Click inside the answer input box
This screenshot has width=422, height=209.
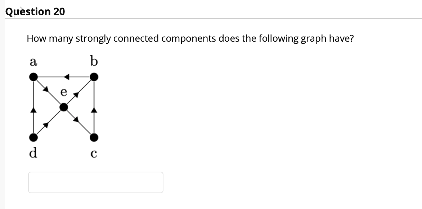pyautogui.click(x=95, y=182)
